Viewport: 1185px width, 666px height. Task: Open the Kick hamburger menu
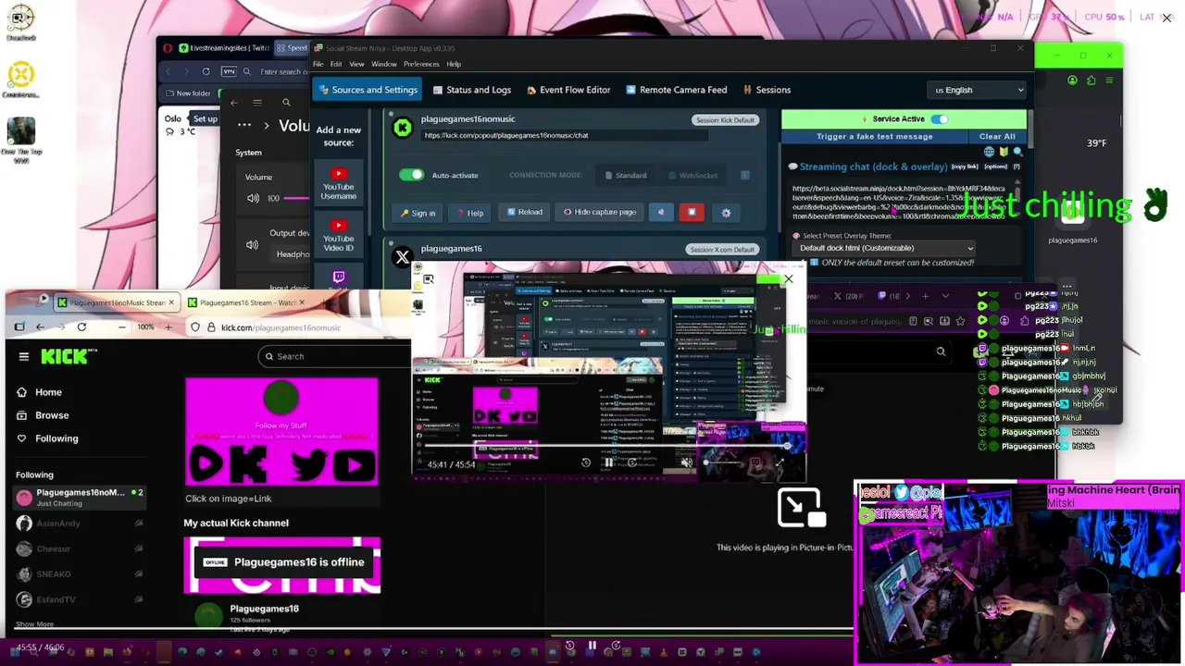(23, 356)
